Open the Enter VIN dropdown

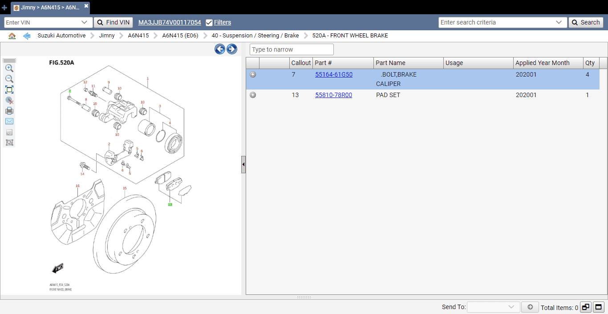85,22
